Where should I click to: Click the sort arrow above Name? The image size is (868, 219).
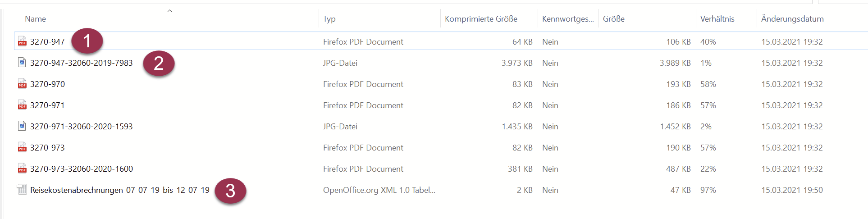click(170, 11)
